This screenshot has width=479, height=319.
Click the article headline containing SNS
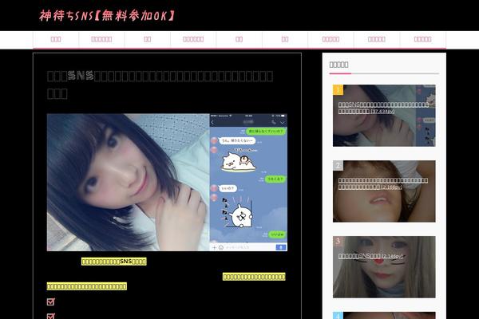(160, 85)
